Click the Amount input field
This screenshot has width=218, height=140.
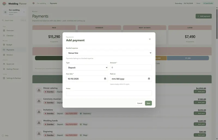click(x=131, y=68)
